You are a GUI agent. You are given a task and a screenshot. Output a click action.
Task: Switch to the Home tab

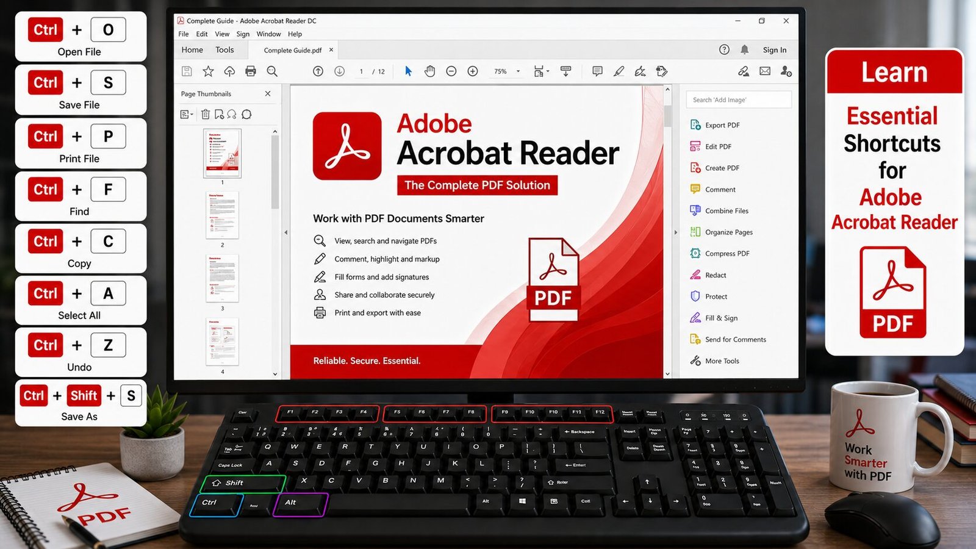pos(192,50)
